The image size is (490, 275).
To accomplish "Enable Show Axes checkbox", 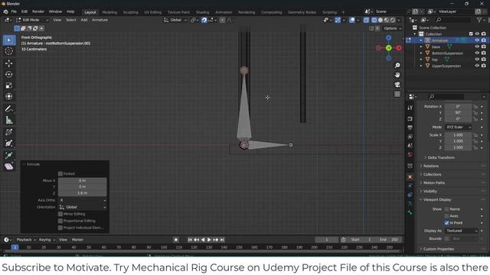I will (446, 215).
